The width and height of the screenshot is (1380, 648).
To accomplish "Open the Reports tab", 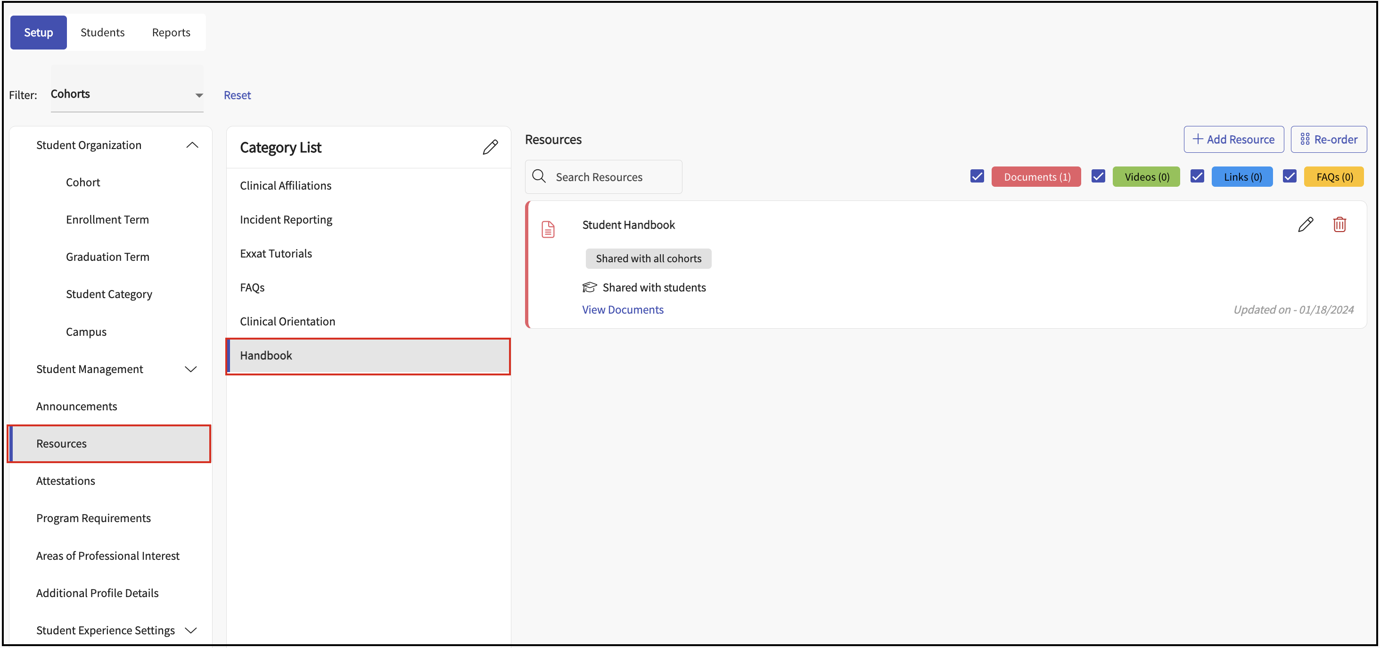I will point(171,32).
